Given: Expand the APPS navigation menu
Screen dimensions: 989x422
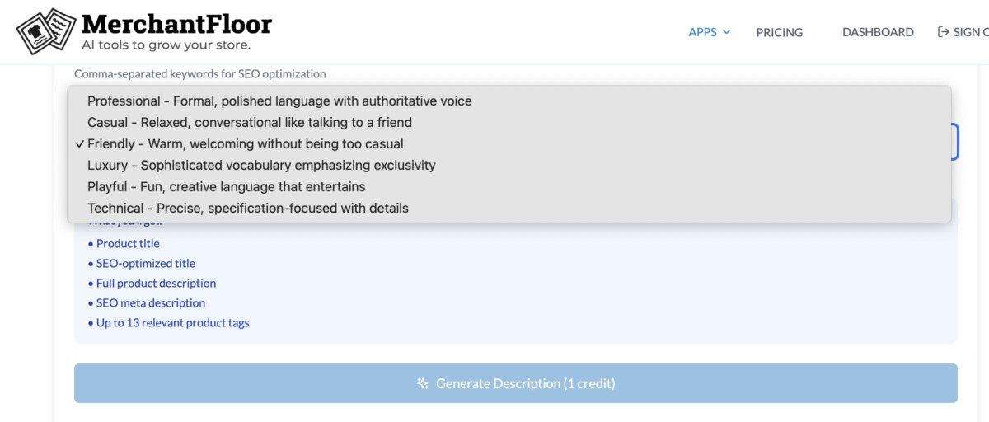Looking at the screenshot, I should [710, 32].
